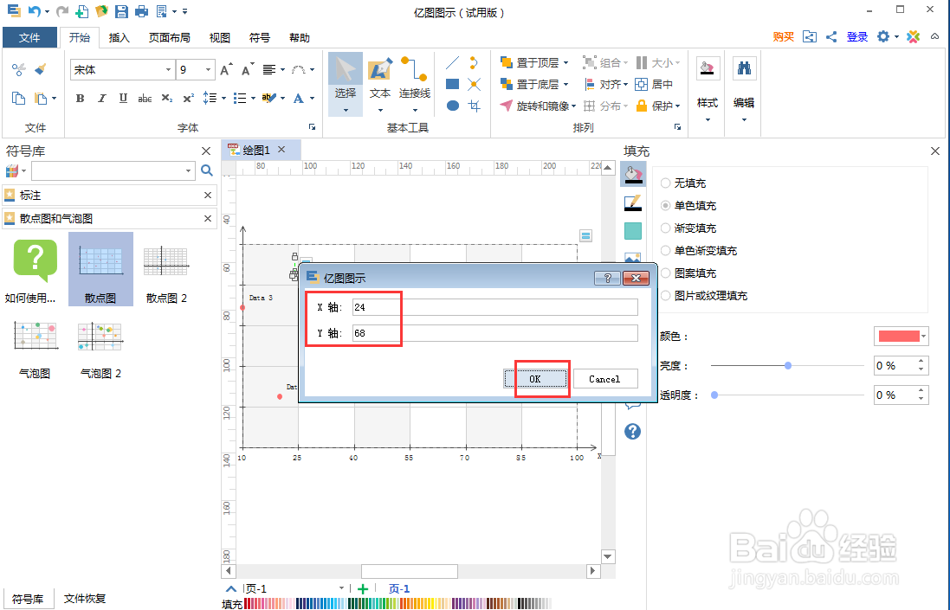
Task: Apply superscript formatting
Action: pyautogui.click(x=189, y=98)
